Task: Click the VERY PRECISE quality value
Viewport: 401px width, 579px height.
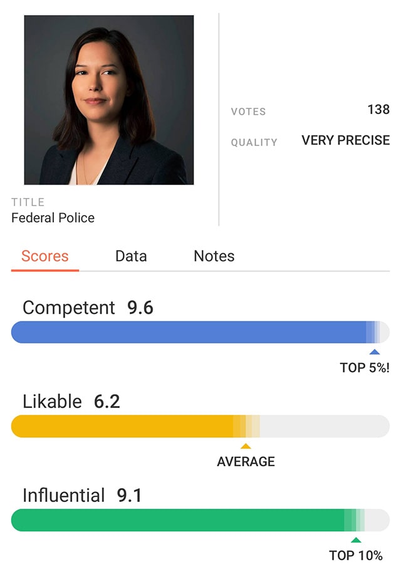Action: [x=346, y=140]
